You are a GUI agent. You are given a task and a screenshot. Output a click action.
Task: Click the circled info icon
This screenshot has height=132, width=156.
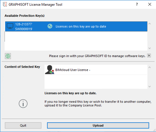pos(23,104)
